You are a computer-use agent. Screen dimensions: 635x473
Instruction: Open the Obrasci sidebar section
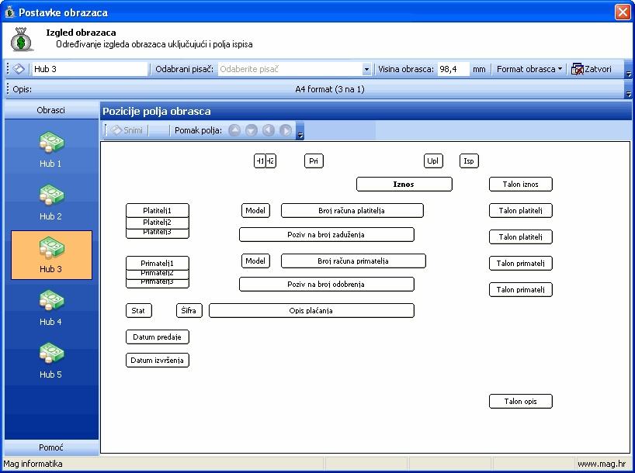pyautogui.click(x=51, y=110)
